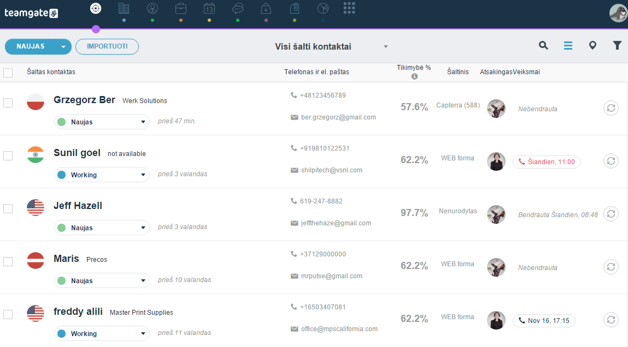
Task: Expand the NAUJAS button dropdown arrow
Action: [63, 47]
